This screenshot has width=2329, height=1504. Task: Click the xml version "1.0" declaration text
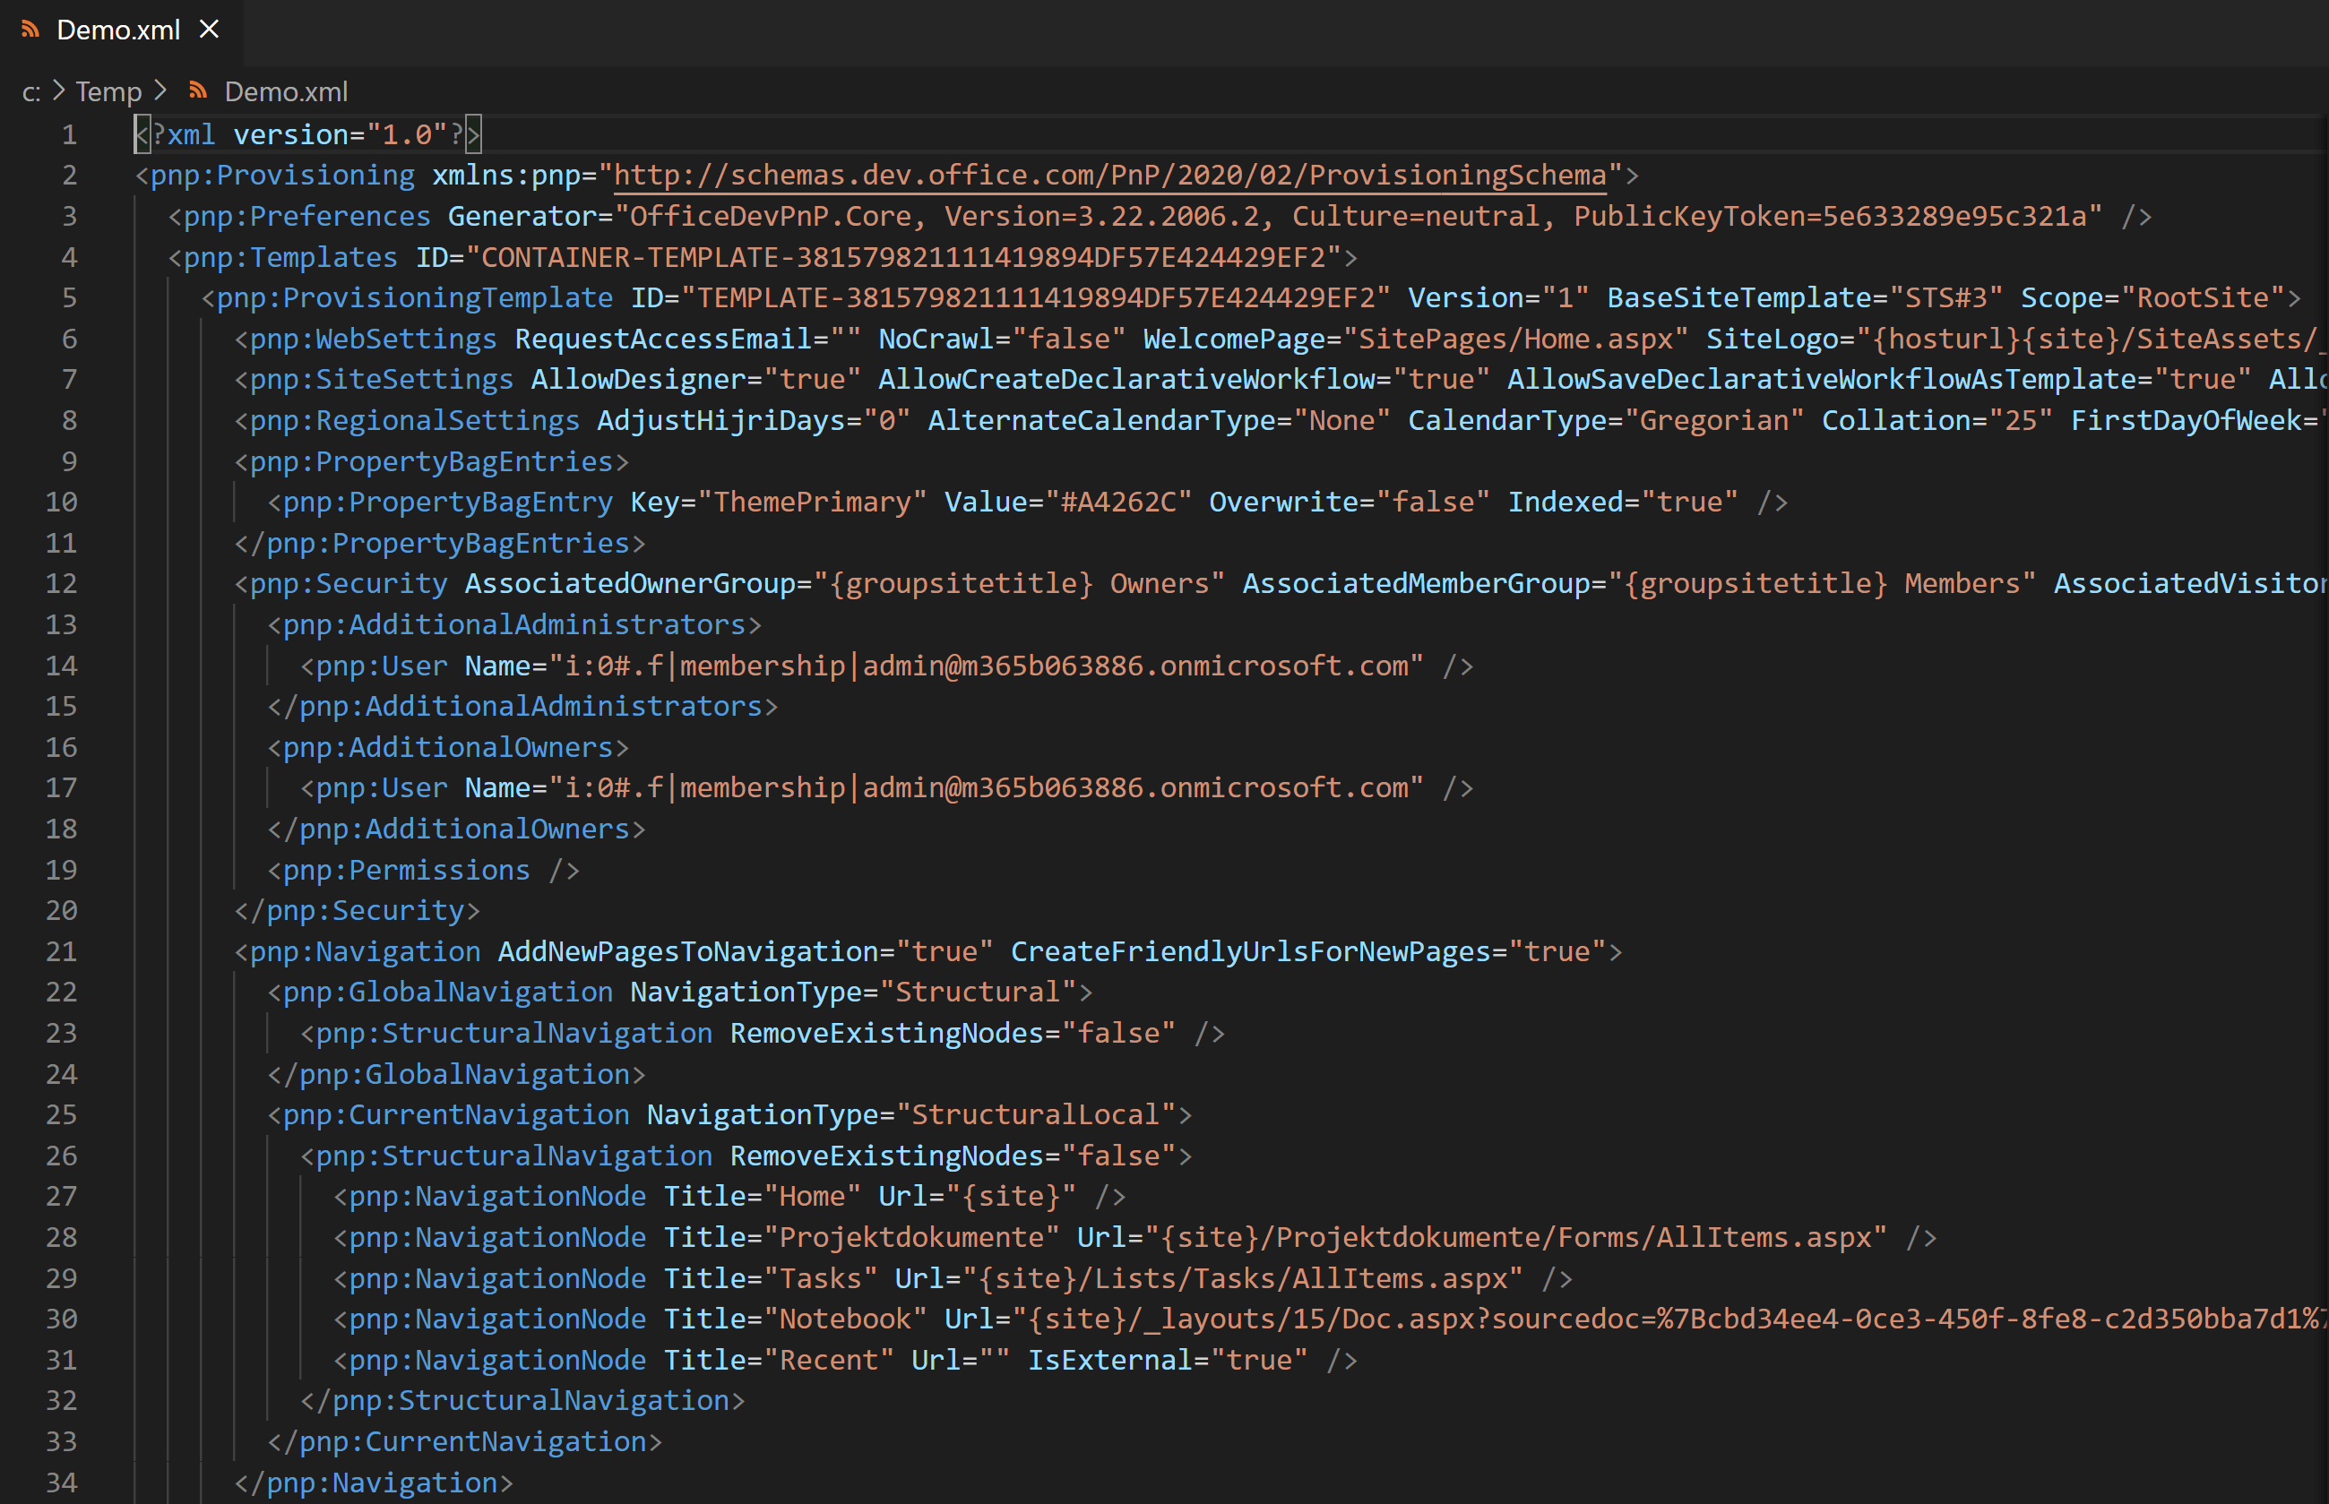point(306,134)
